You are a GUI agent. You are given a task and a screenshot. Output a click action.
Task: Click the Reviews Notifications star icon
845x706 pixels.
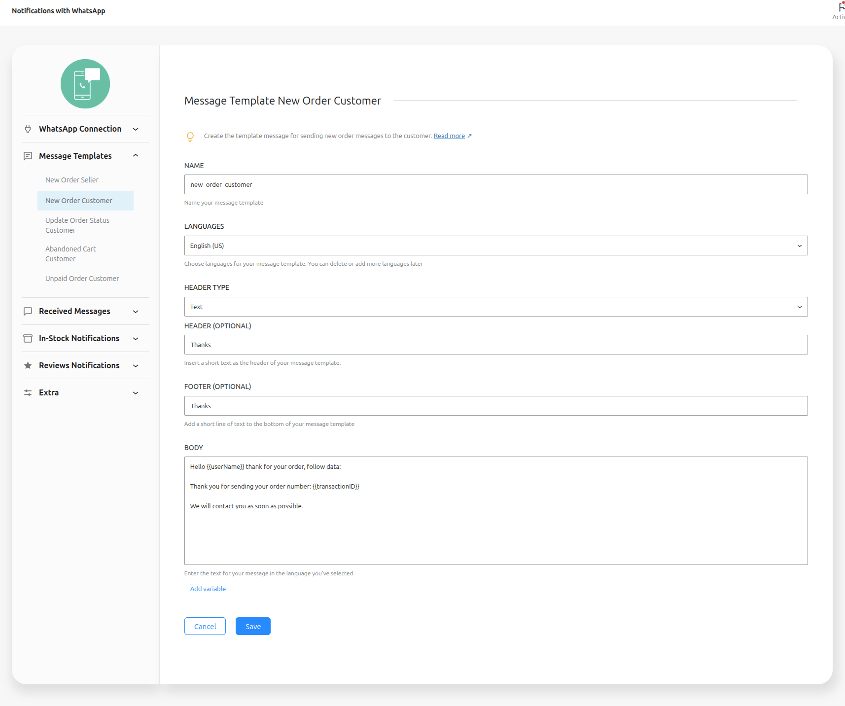[28, 366]
